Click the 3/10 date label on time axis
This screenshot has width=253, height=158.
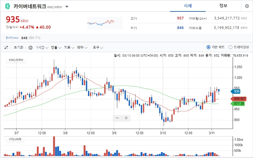pos(163,133)
